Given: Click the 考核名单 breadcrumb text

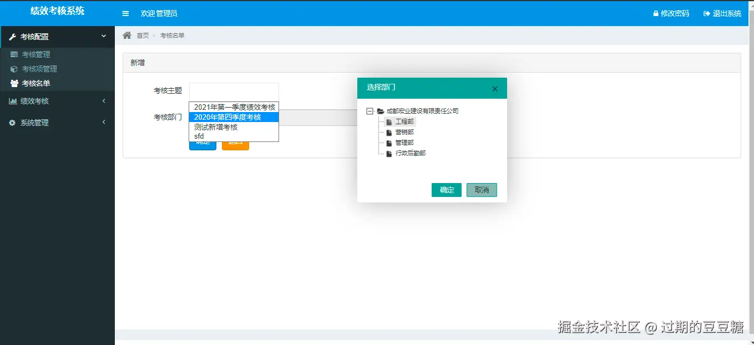Looking at the screenshot, I should [173, 35].
